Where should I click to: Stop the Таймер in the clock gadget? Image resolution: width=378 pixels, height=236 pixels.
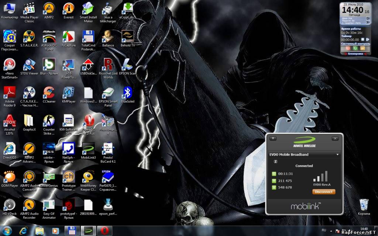362,39
